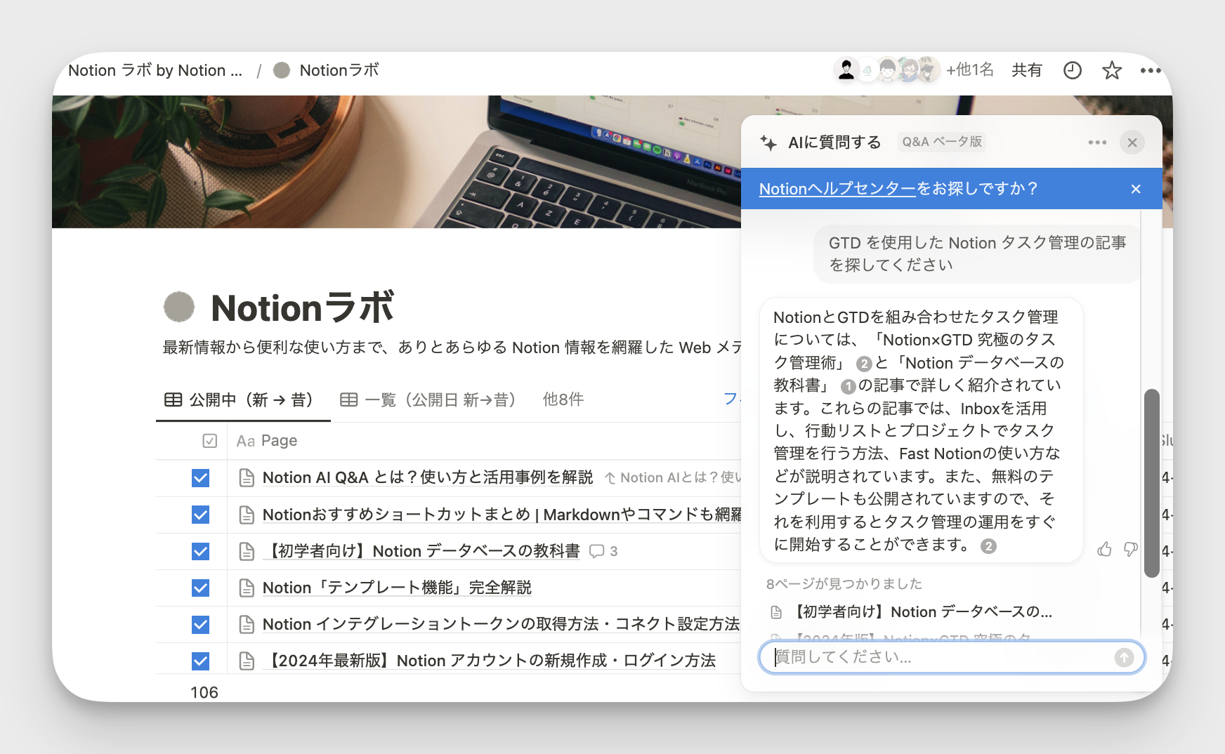Click AI sparkle icon in panel header

click(768, 143)
